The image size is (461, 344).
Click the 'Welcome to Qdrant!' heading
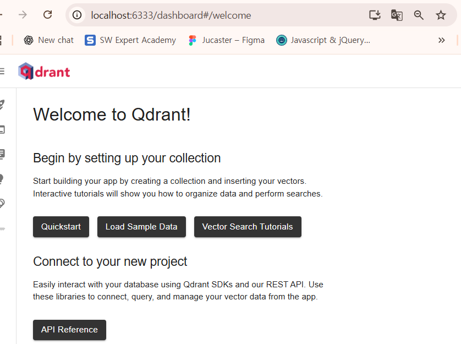112,114
